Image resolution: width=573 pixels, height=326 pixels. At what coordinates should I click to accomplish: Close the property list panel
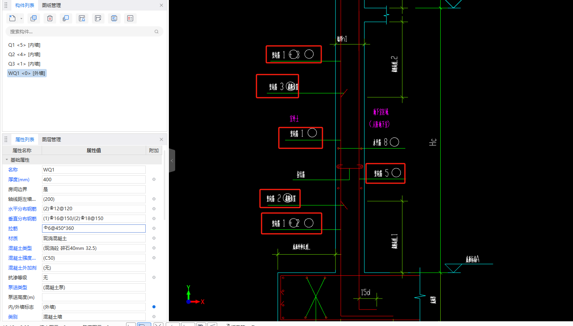[161, 140]
